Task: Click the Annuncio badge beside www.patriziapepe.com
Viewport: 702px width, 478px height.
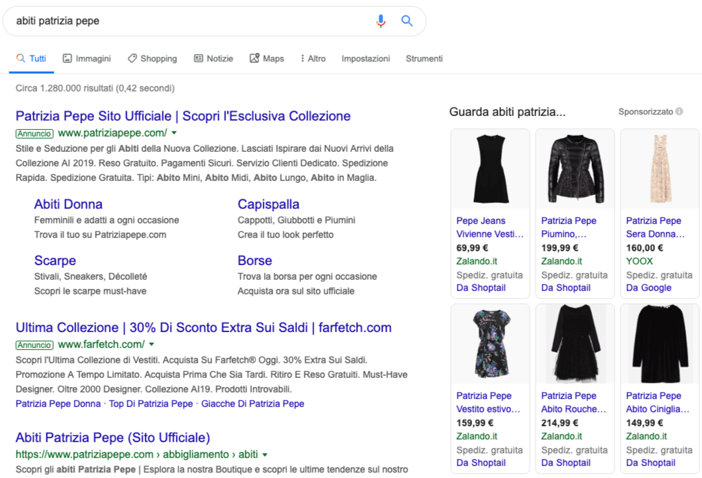Action: [34, 133]
